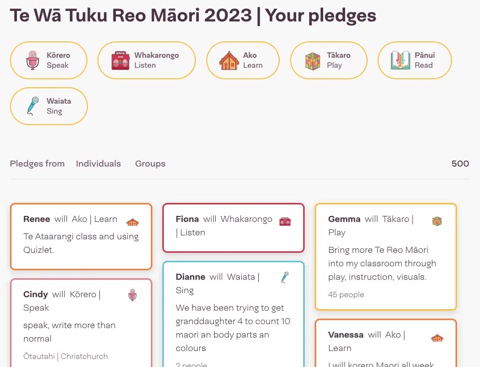Toggle the Waiata Sing filter pill
Screen dimensions: 480x367
49,106
